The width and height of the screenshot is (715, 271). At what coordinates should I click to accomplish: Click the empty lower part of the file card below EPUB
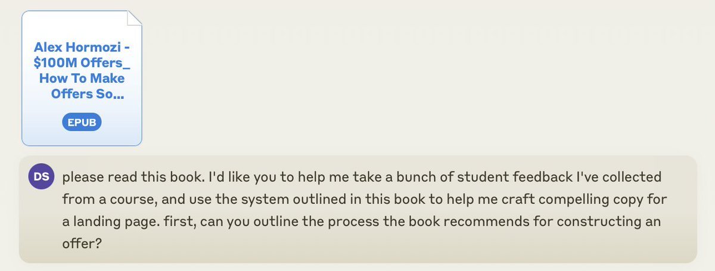point(82,138)
